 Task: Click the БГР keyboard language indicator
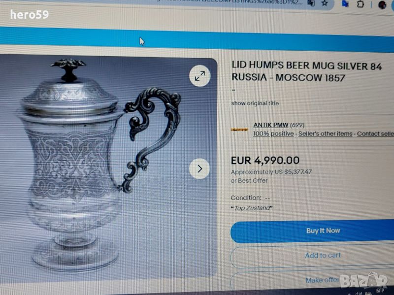tap(380, 291)
